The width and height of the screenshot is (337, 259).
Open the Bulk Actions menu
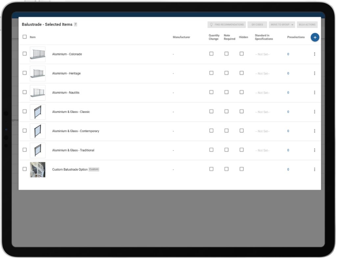click(307, 25)
